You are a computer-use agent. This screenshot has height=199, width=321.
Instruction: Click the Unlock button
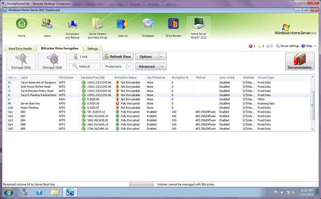[85, 67]
